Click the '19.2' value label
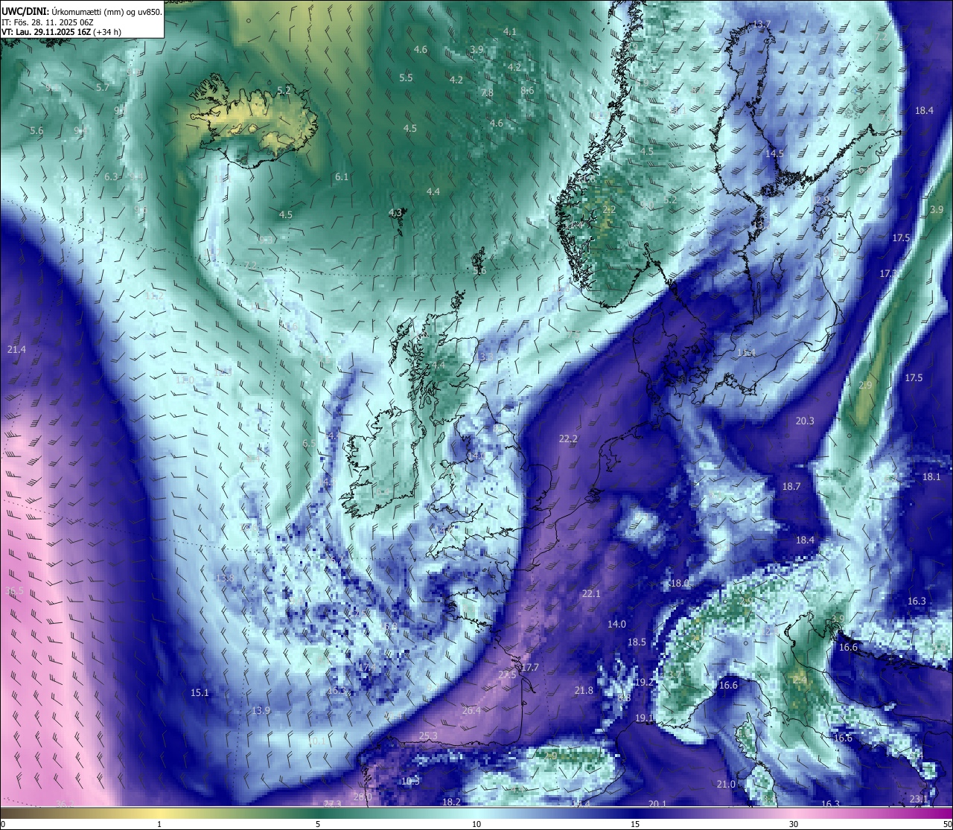The width and height of the screenshot is (953, 830). click(644, 683)
